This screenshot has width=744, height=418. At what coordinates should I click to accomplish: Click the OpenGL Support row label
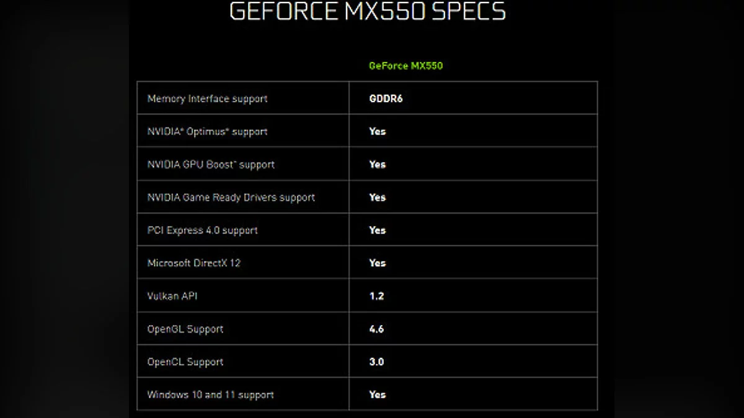click(x=185, y=329)
